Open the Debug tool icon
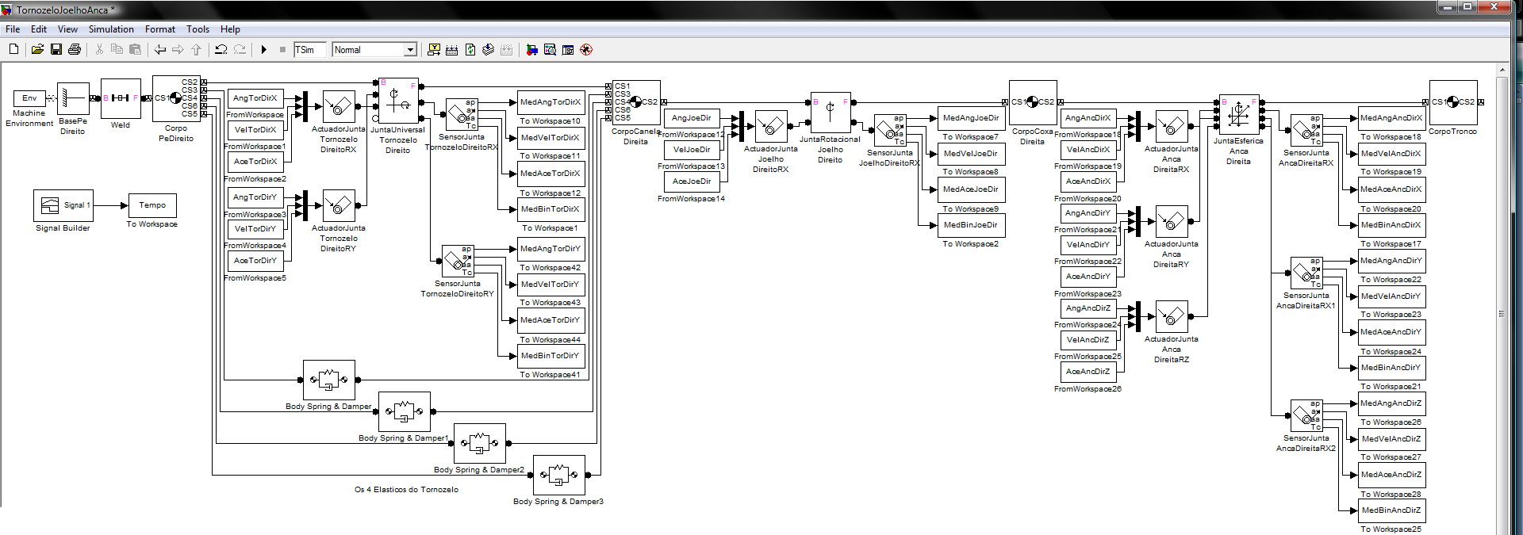The height and width of the screenshot is (535, 1523). (586, 49)
